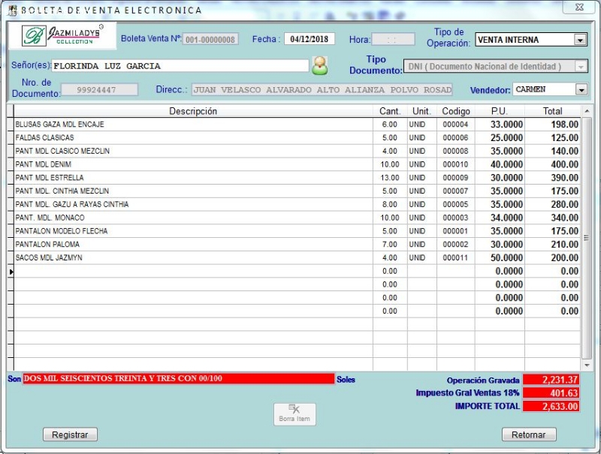Click quantity 13.00 for PANT MDL ESTRELLA
The width and height of the screenshot is (601, 454).
point(390,178)
